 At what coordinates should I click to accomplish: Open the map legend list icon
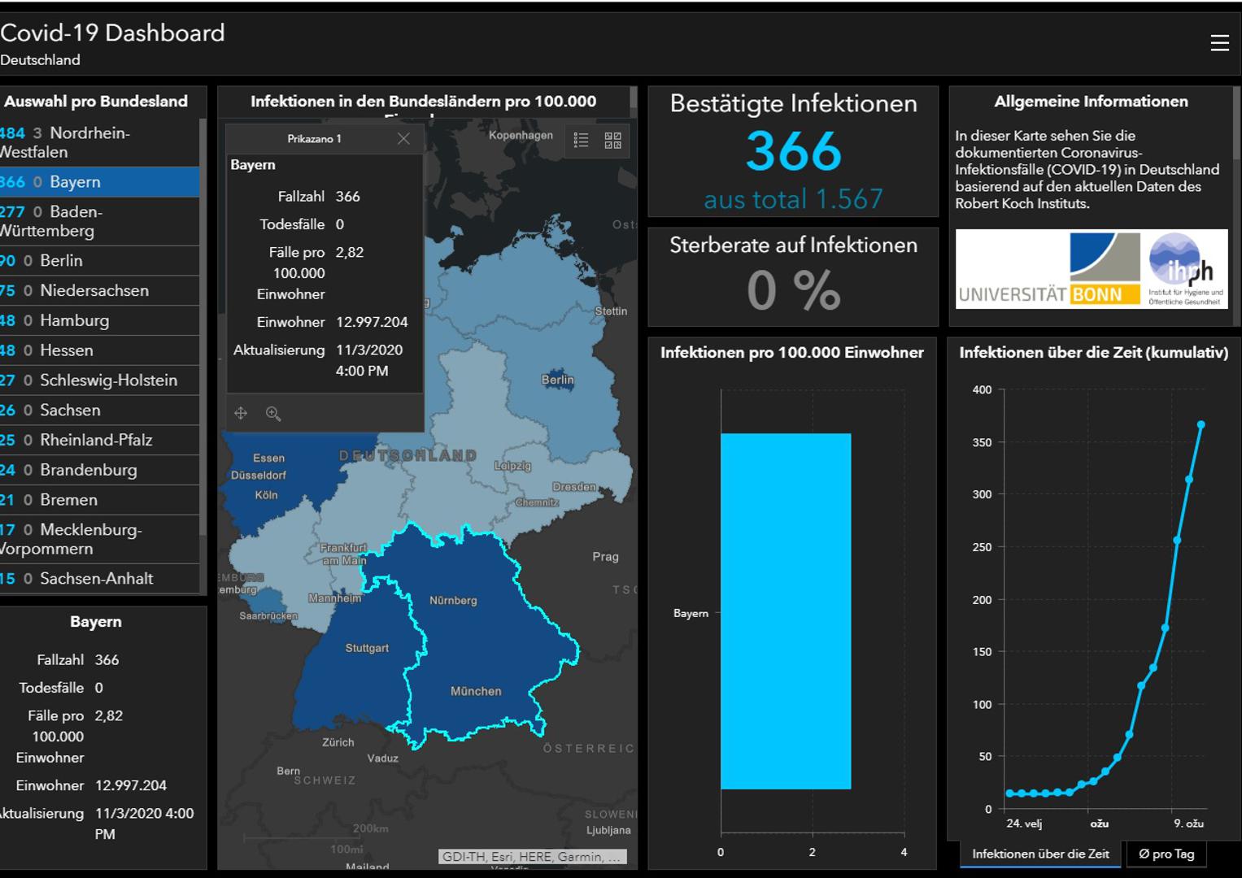click(581, 141)
